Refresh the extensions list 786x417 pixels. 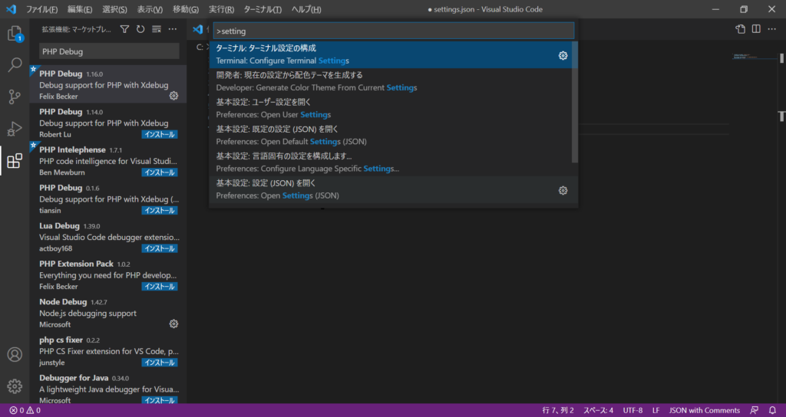(140, 30)
